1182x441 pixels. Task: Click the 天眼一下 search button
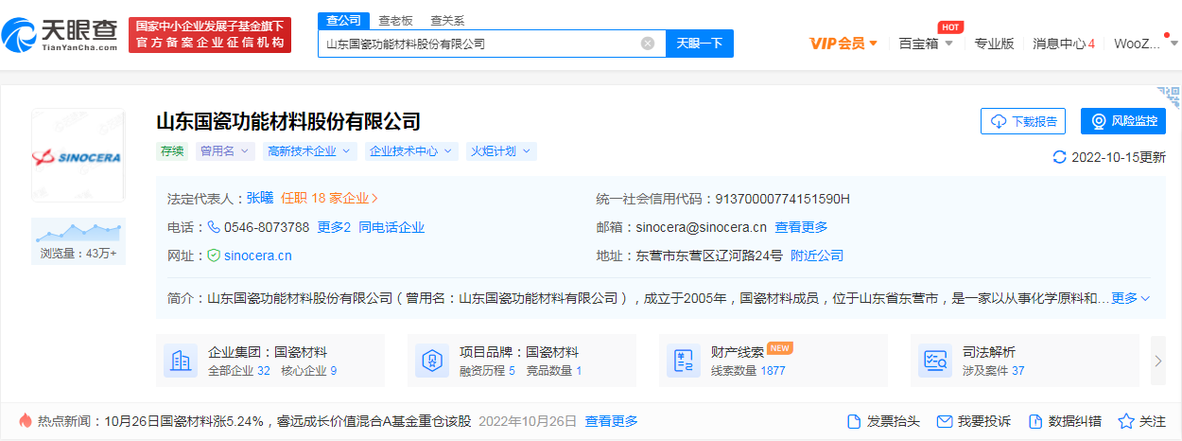[700, 44]
